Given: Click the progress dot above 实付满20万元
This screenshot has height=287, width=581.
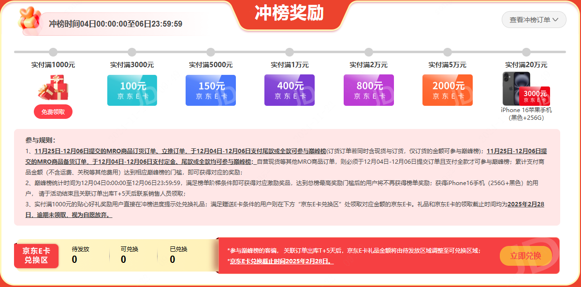Looking at the screenshot, I should (x=526, y=52).
